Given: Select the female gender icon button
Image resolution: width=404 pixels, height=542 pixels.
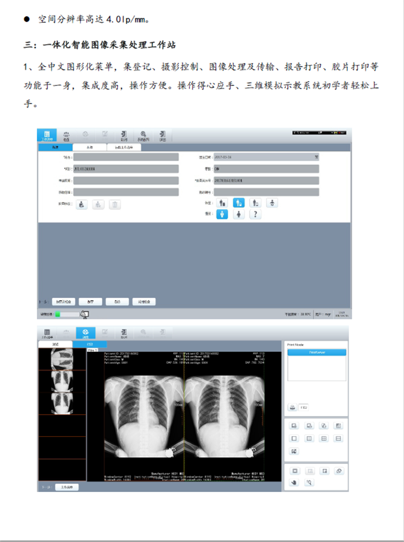Looking at the screenshot, I should (239, 214).
